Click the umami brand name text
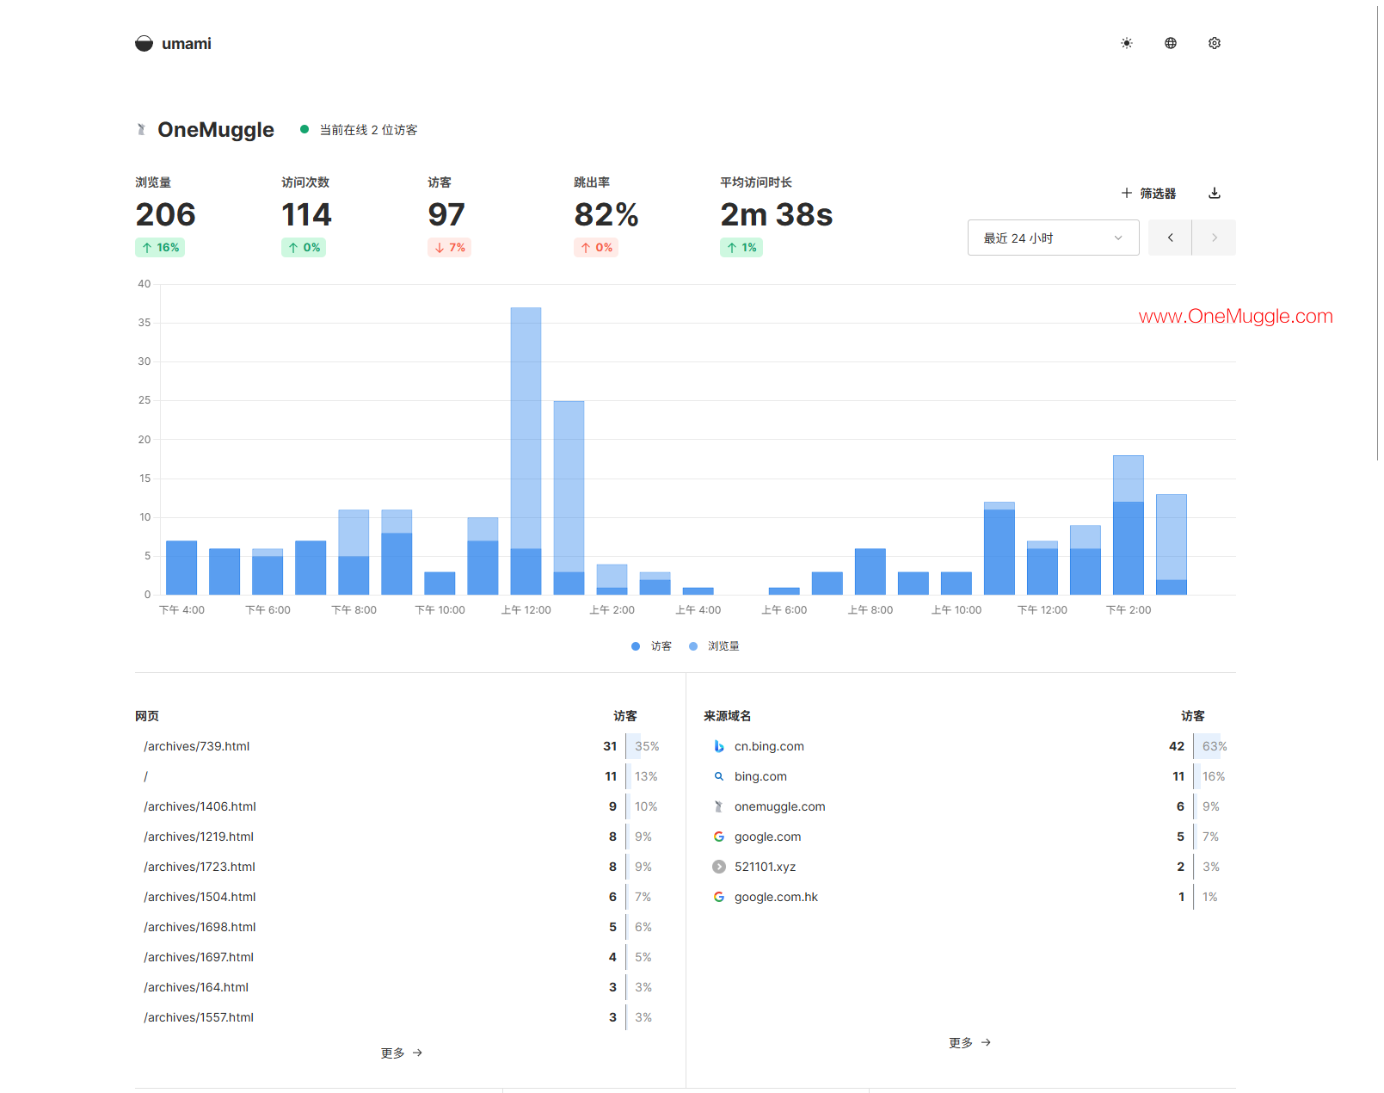This screenshot has width=1384, height=1093. (187, 44)
